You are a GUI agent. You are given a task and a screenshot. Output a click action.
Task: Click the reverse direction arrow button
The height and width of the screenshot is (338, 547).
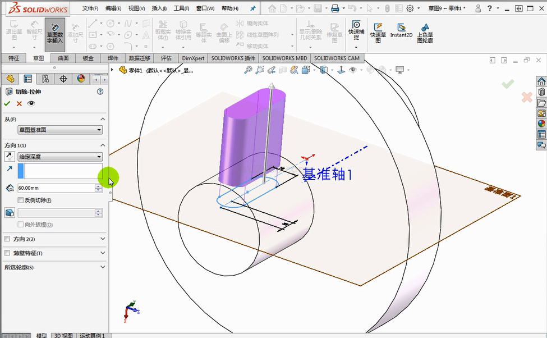[10, 157]
